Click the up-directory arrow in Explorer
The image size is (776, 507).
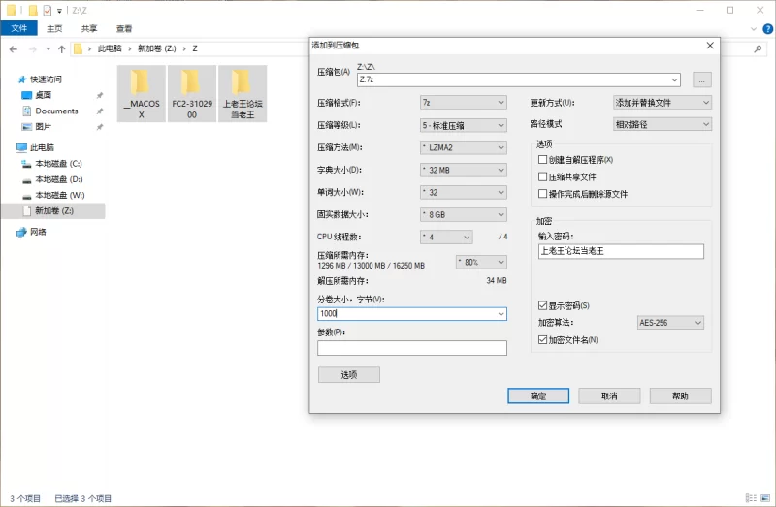click(x=61, y=49)
